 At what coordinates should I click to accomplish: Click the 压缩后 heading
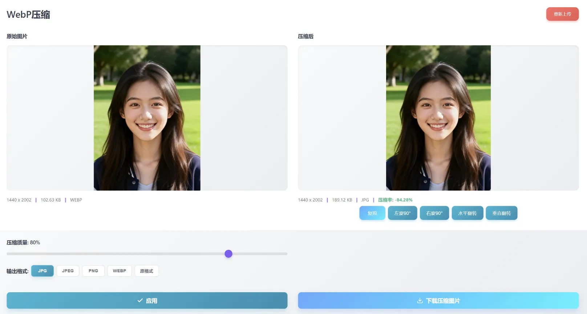(306, 36)
